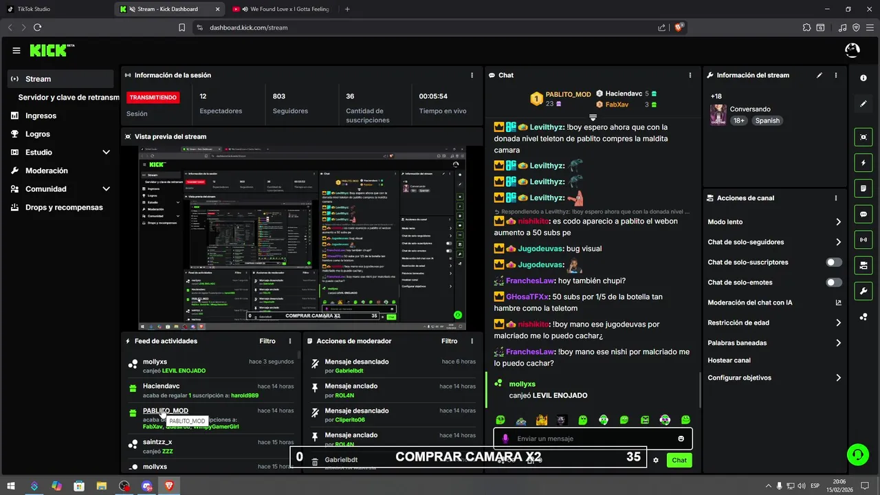This screenshot has height=495, width=880.
Task: Click the 18+ tag in stream info
Action: [x=738, y=120]
